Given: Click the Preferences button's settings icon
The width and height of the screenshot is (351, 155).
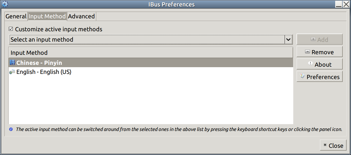Looking at the screenshot, I should pyautogui.click(x=302, y=76).
